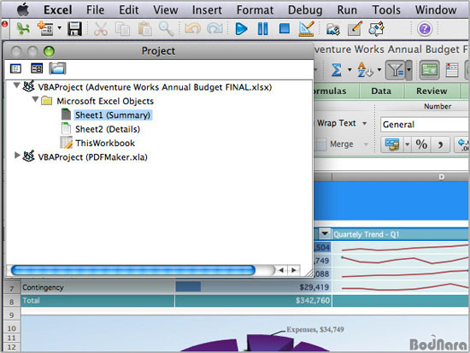Viewport: 470px width, 353px height.
Task: Open the Format menu
Action: coord(255,10)
